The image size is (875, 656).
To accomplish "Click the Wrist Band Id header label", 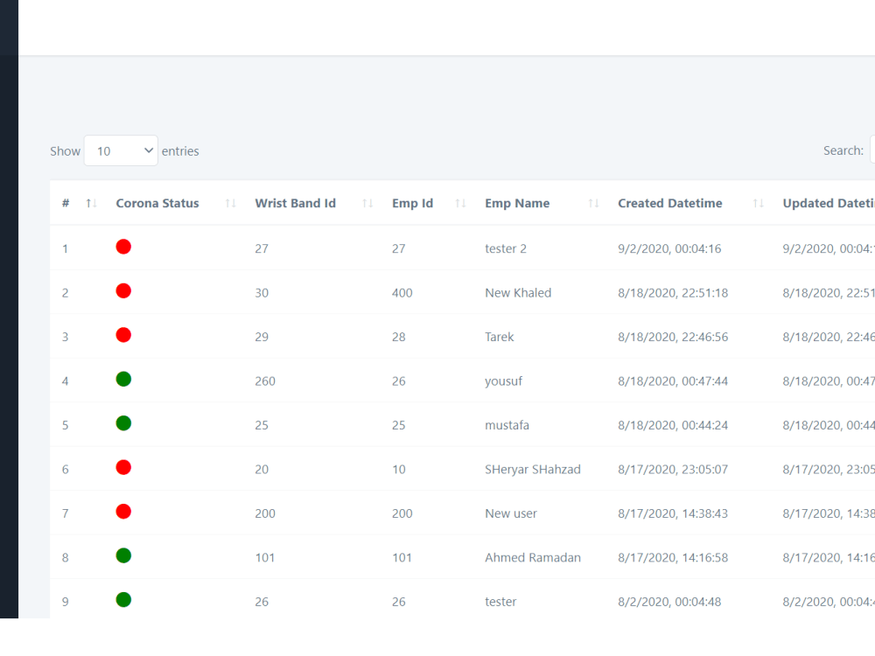I will (295, 204).
